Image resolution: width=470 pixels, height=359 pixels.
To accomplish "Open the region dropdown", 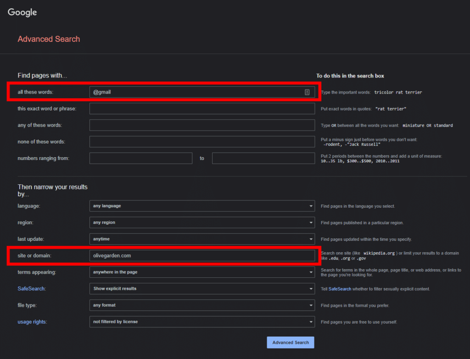I will tap(202, 222).
